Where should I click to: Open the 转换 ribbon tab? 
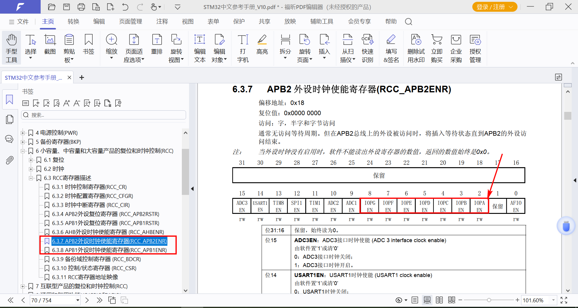click(73, 22)
